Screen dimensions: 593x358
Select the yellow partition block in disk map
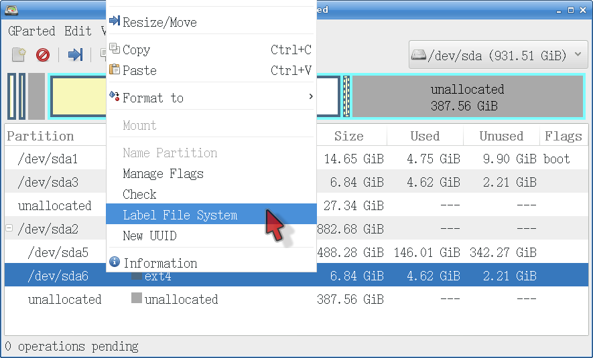point(77,97)
